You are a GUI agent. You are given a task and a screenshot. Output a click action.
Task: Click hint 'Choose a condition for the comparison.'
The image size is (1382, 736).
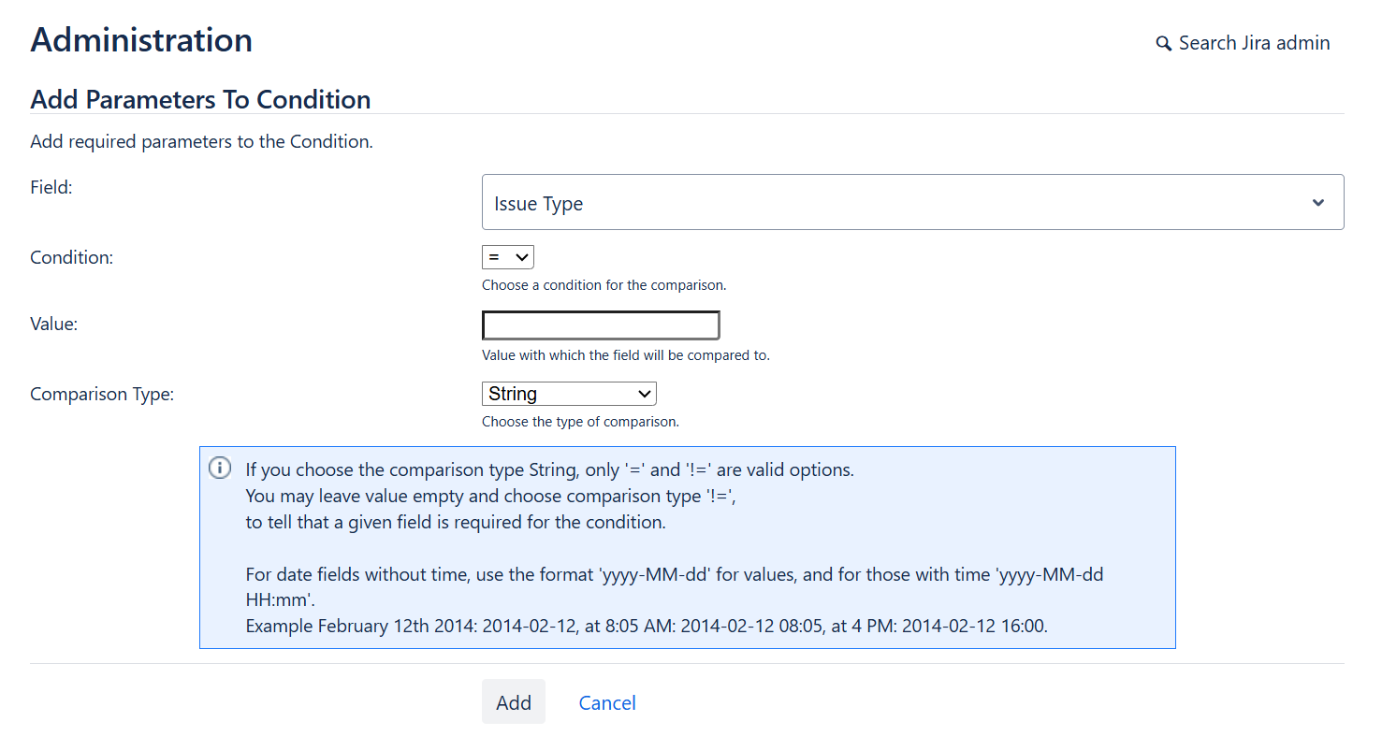click(604, 285)
